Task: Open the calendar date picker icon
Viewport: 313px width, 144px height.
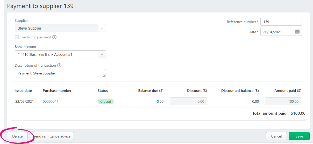Action: click(297, 32)
